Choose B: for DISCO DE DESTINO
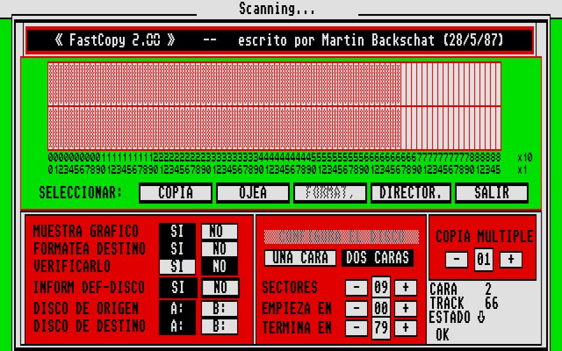The width and height of the screenshot is (562, 351). (x=220, y=326)
